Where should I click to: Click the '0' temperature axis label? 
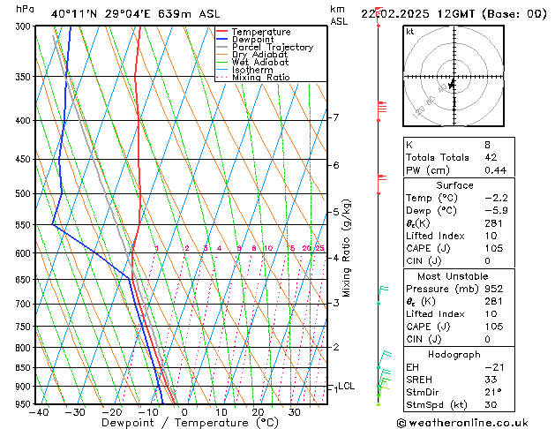pos(184,412)
